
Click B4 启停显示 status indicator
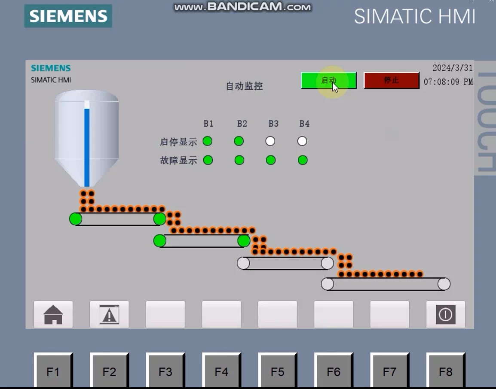coord(302,141)
